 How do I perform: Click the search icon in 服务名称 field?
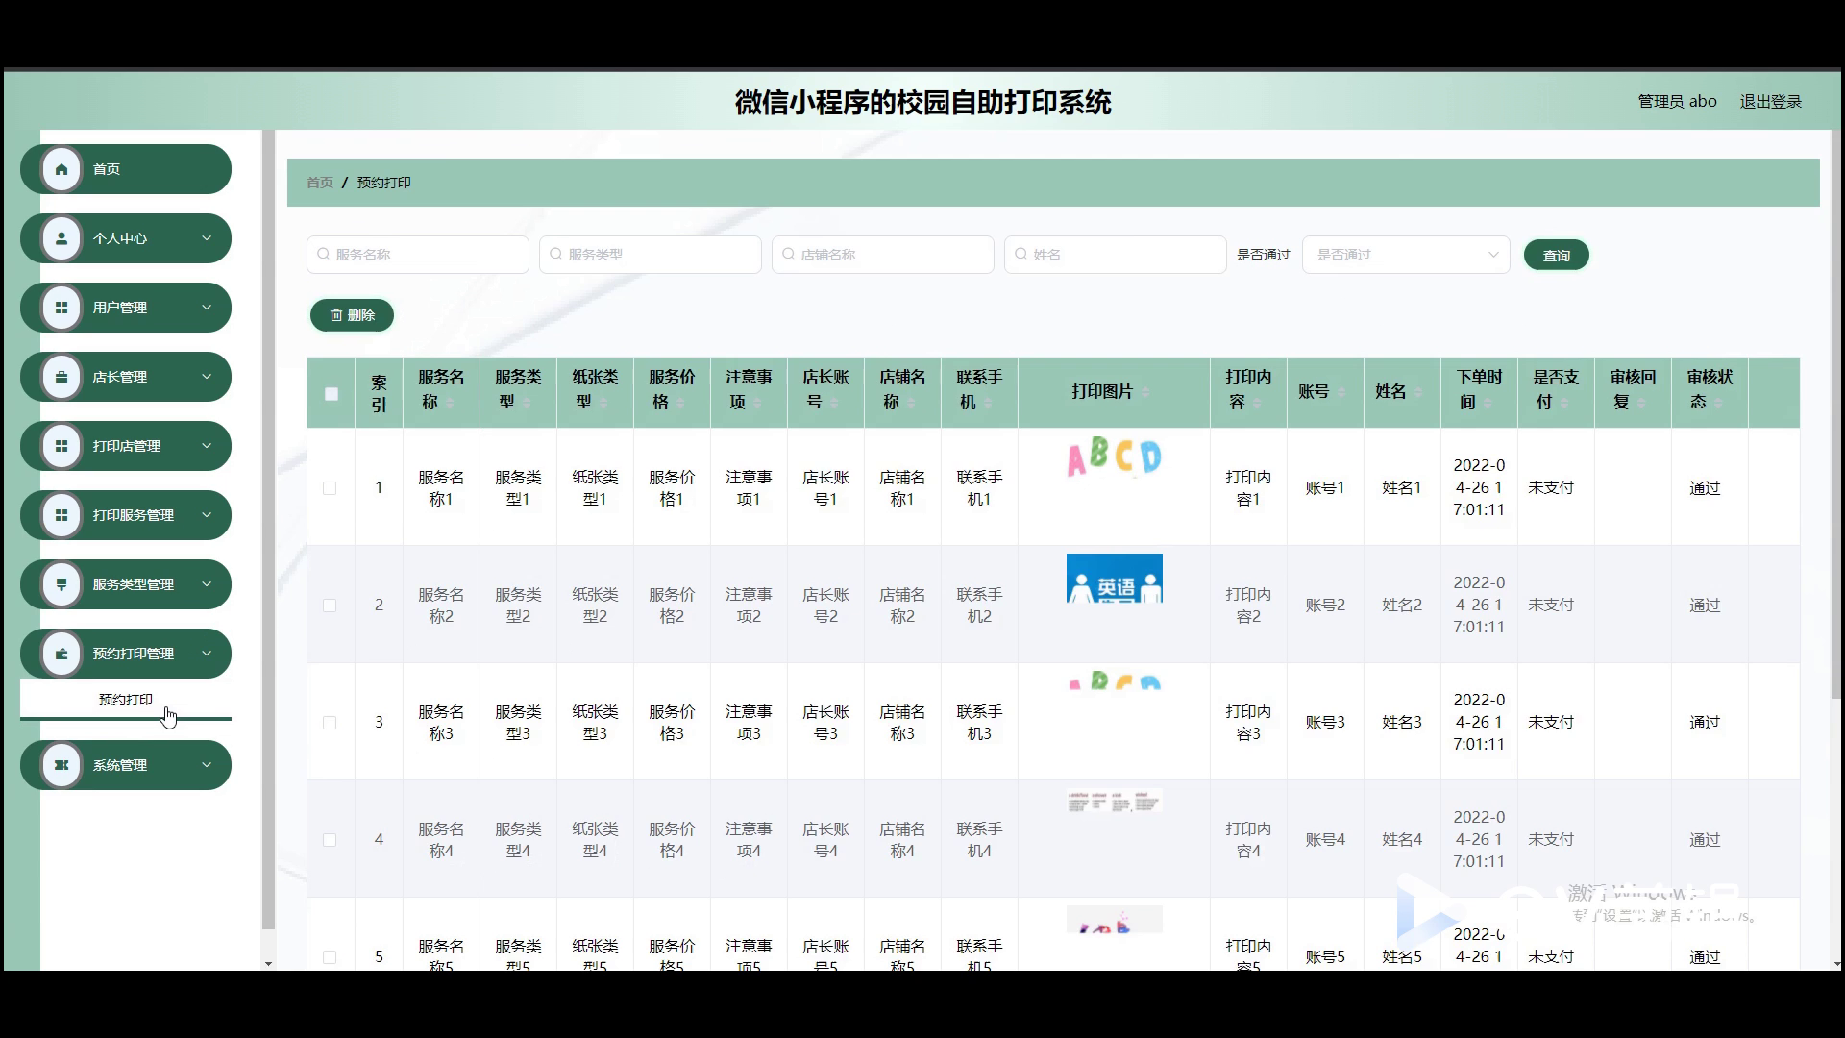324,255
